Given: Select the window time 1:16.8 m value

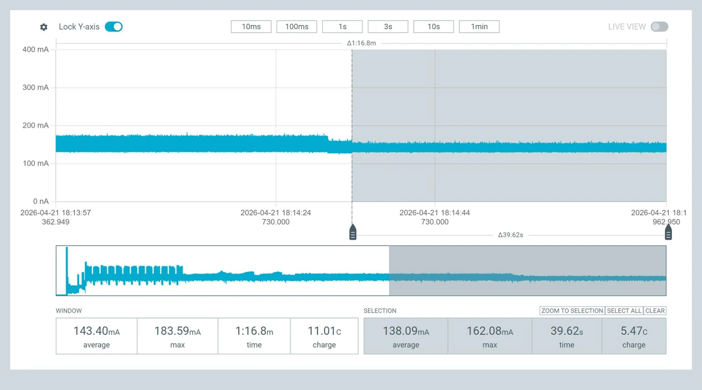Looking at the screenshot, I should coord(254,331).
